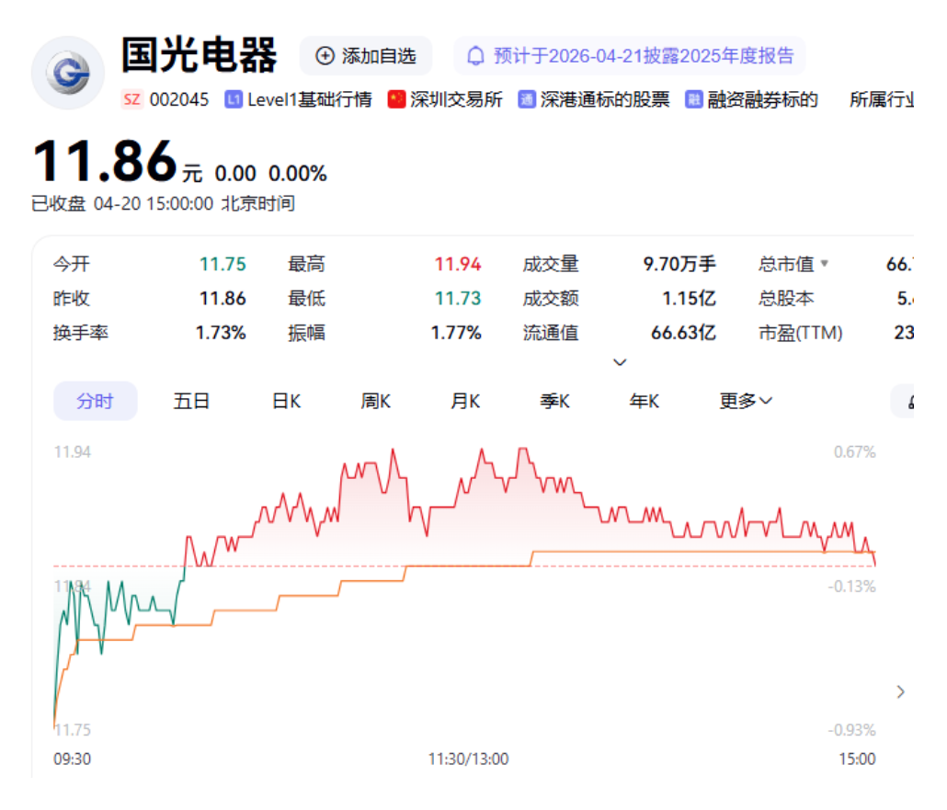This screenshot has width=947, height=810.
Task: Click the SZ market badge
Action: click(x=131, y=99)
